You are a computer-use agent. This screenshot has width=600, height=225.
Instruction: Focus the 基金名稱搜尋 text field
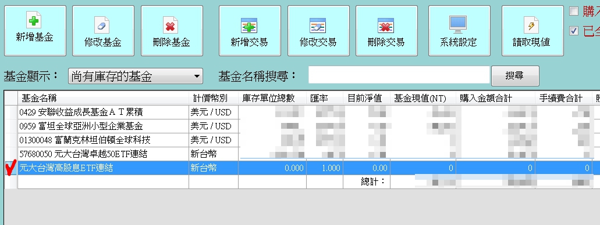click(399, 75)
